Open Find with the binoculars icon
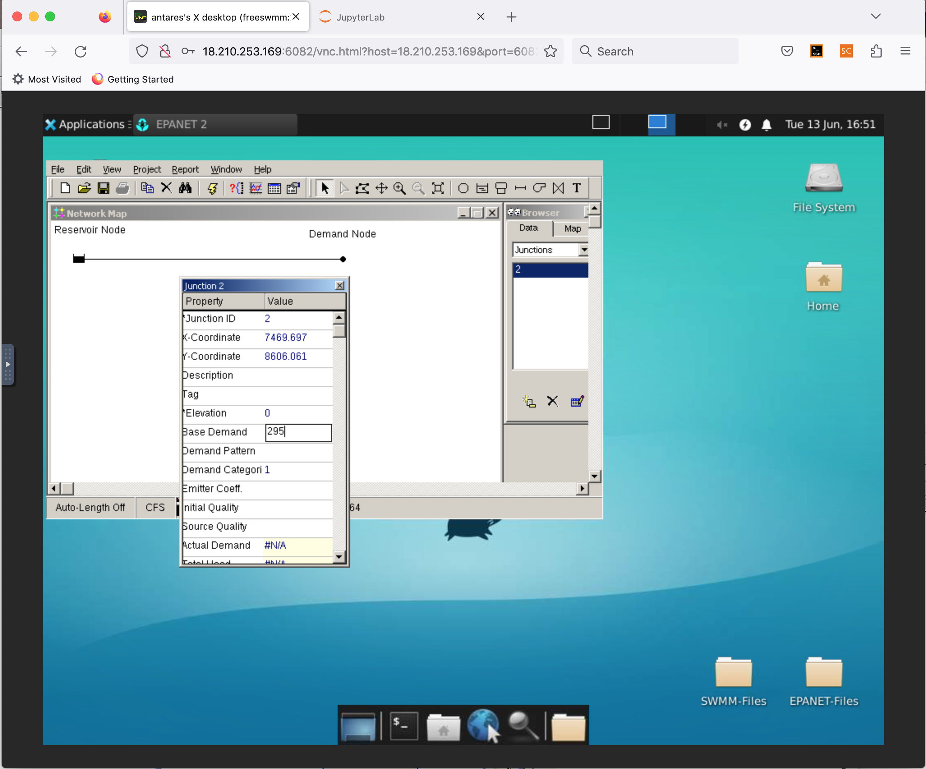Image resolution: width=926 pixels, height=769 pixels. pos(185,188)
